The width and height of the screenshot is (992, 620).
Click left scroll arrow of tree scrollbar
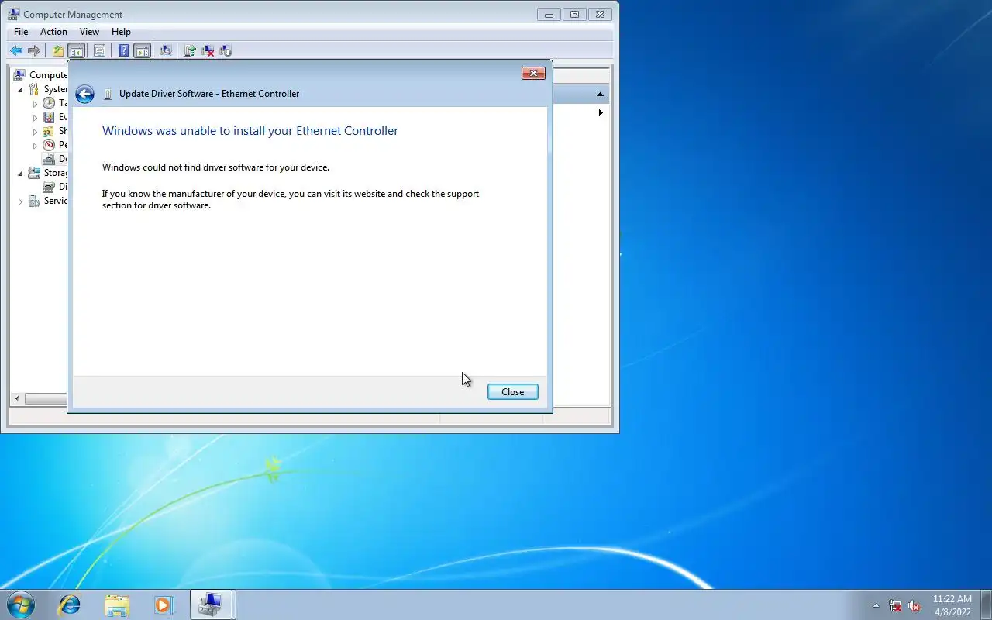(18, 399)
